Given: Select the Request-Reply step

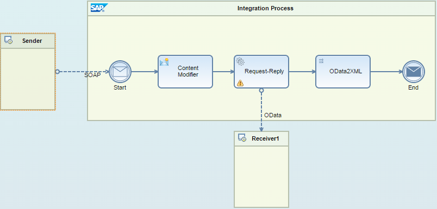Looking at the screenshot, I should pos(261,72).
